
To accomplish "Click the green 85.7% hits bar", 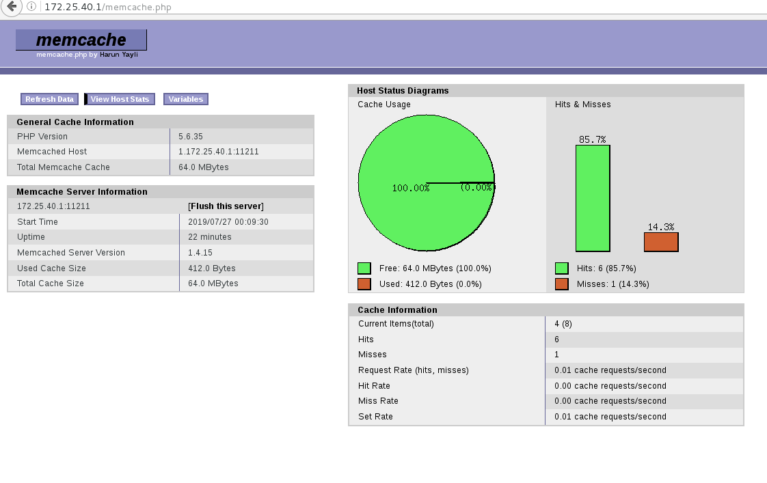I will pos(593,199).
